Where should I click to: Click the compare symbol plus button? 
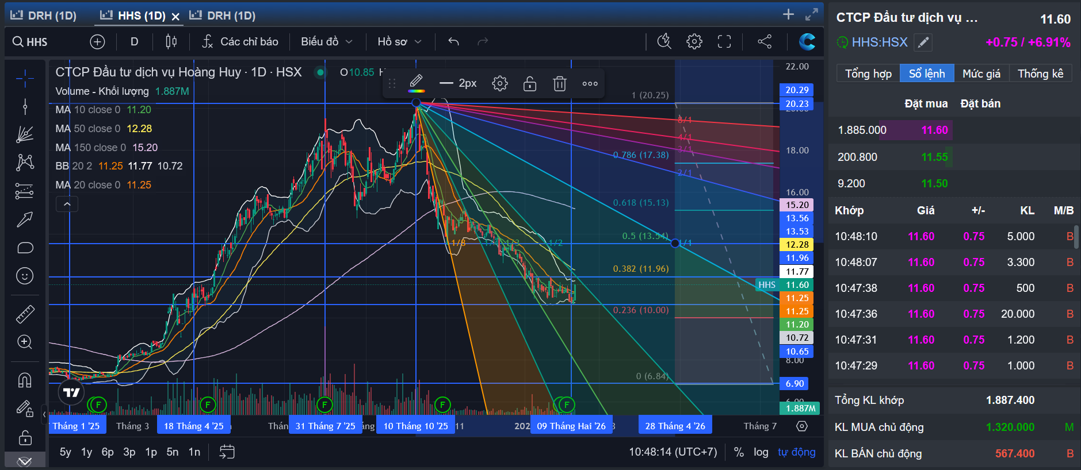(x=97, y=41)
